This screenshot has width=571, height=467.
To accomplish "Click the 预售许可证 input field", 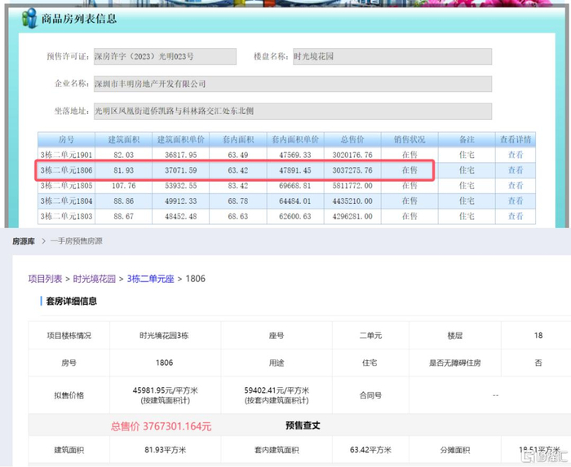I will click(x=164, y=57).
